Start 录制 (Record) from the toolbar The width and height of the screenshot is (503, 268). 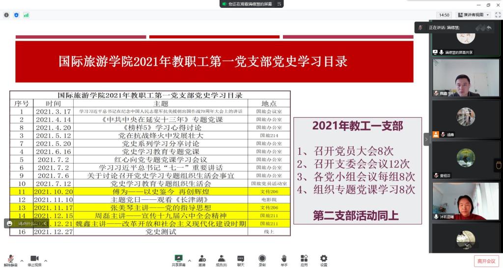tap(262, 260)
